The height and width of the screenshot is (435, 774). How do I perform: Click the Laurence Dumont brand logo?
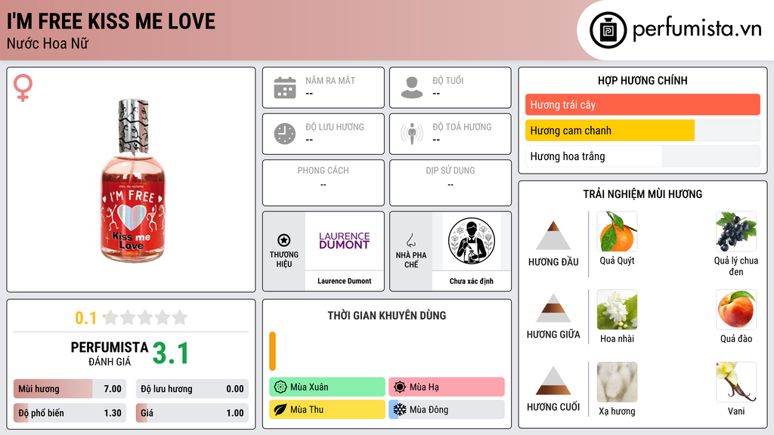tap(344, 240)
